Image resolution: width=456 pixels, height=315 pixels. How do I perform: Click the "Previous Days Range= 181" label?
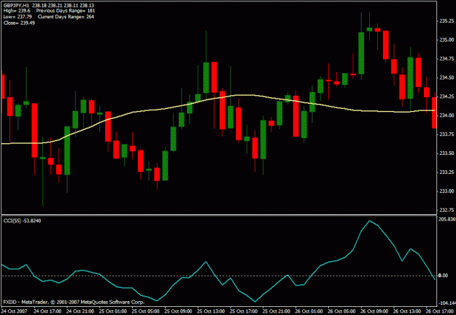66,11
